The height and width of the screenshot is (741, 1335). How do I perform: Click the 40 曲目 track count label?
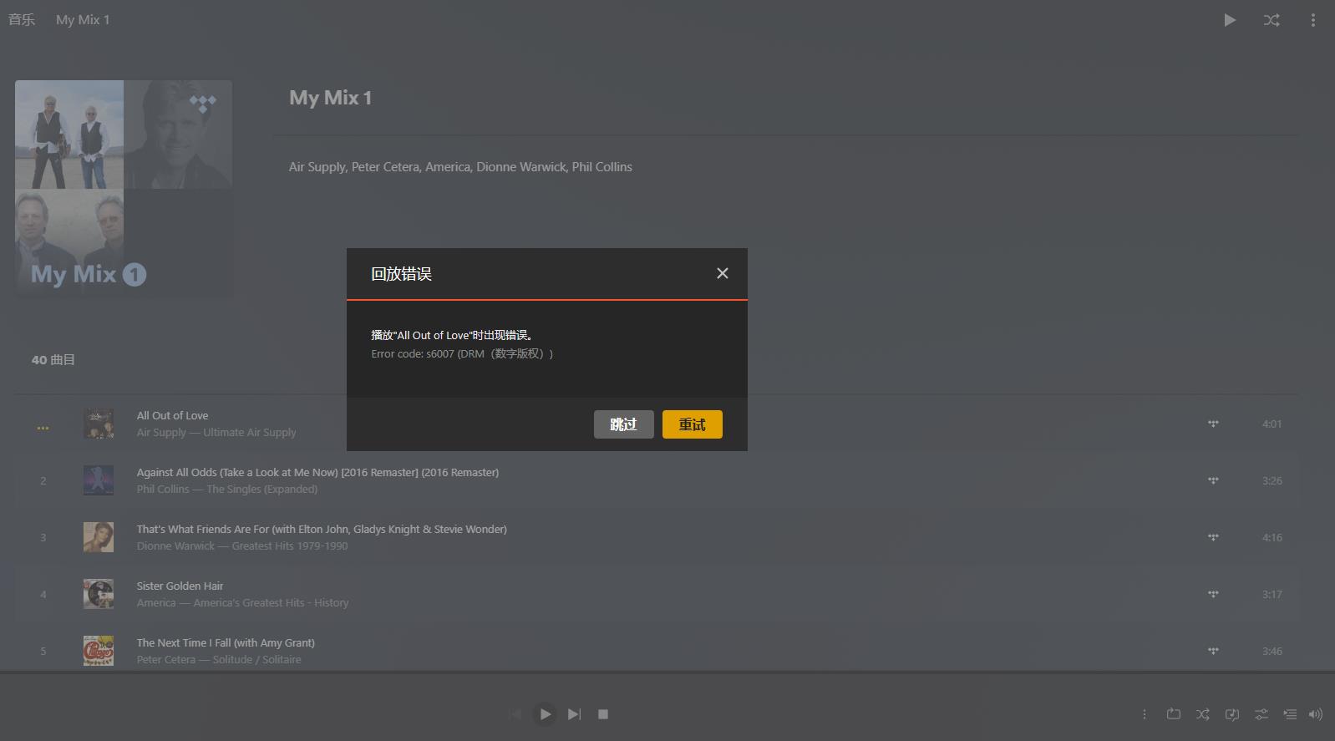[53, 360]
